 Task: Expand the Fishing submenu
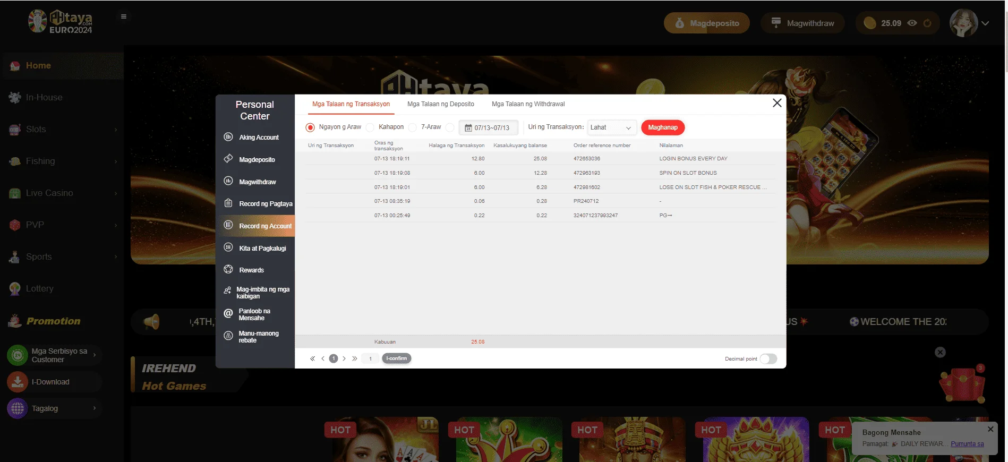click(116, 161)
